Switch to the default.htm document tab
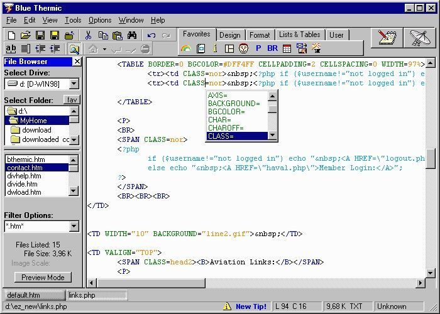Image resolution: width=440 pixels, height=314 pixels. [35, 295]
